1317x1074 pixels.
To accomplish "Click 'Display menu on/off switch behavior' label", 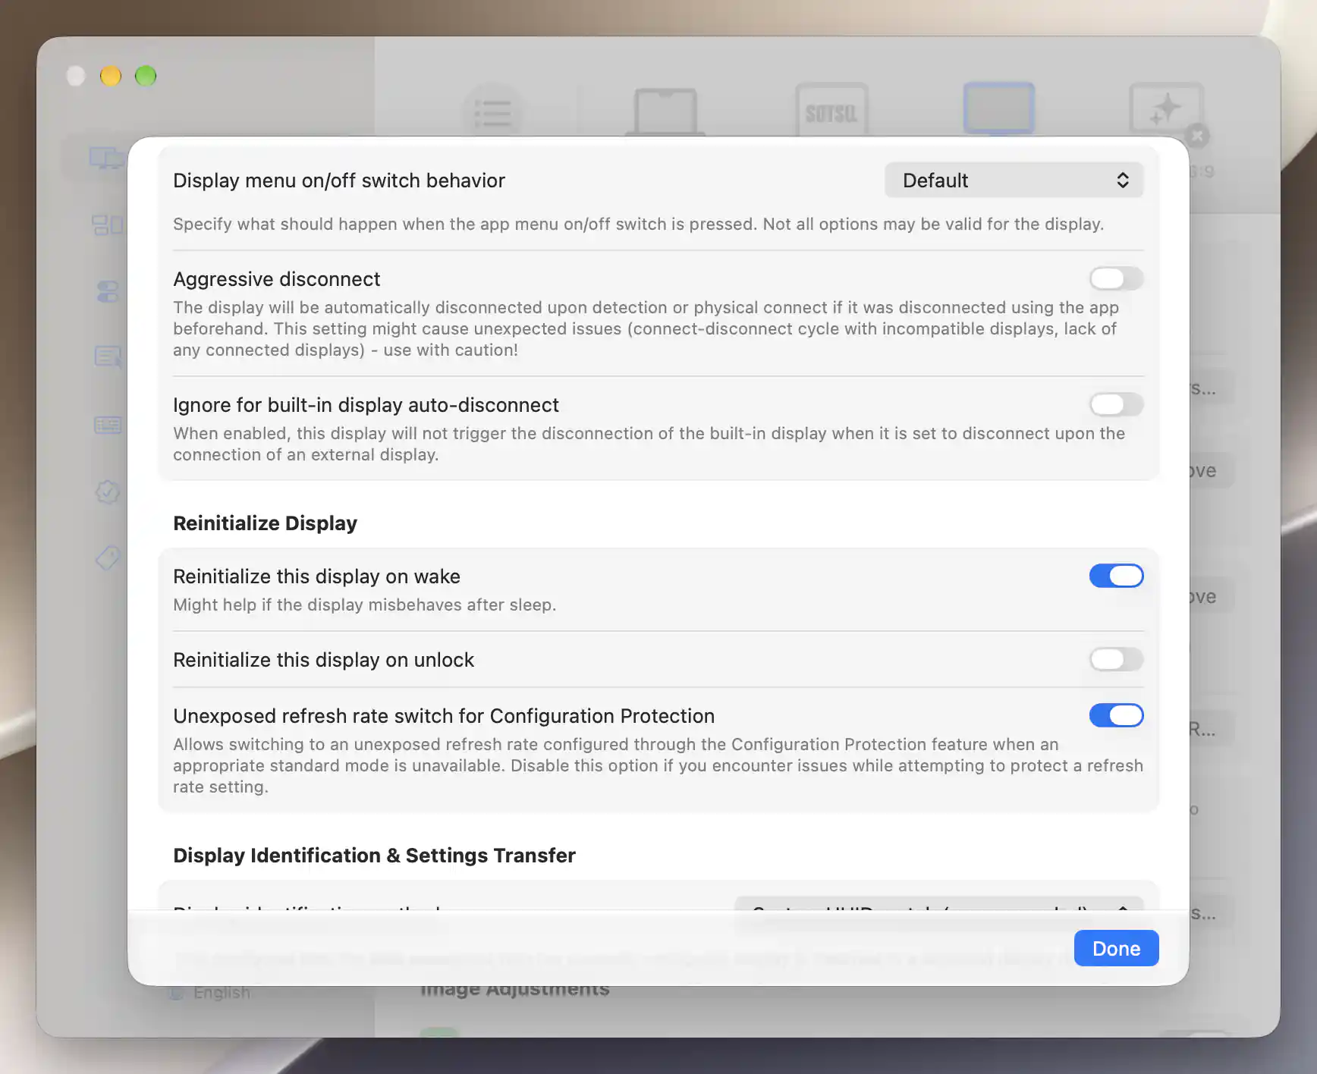I will click(x=338, y=181).
